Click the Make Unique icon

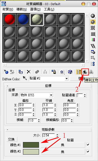[x=45, y=72]
